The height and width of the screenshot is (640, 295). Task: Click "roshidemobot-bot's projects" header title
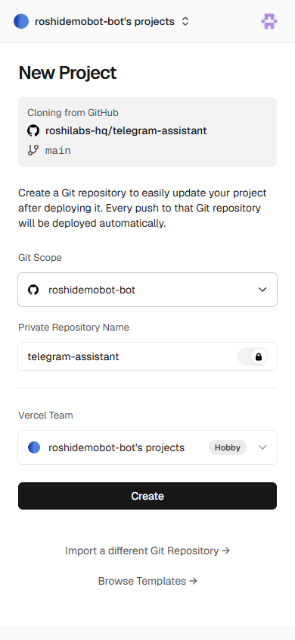104,22
